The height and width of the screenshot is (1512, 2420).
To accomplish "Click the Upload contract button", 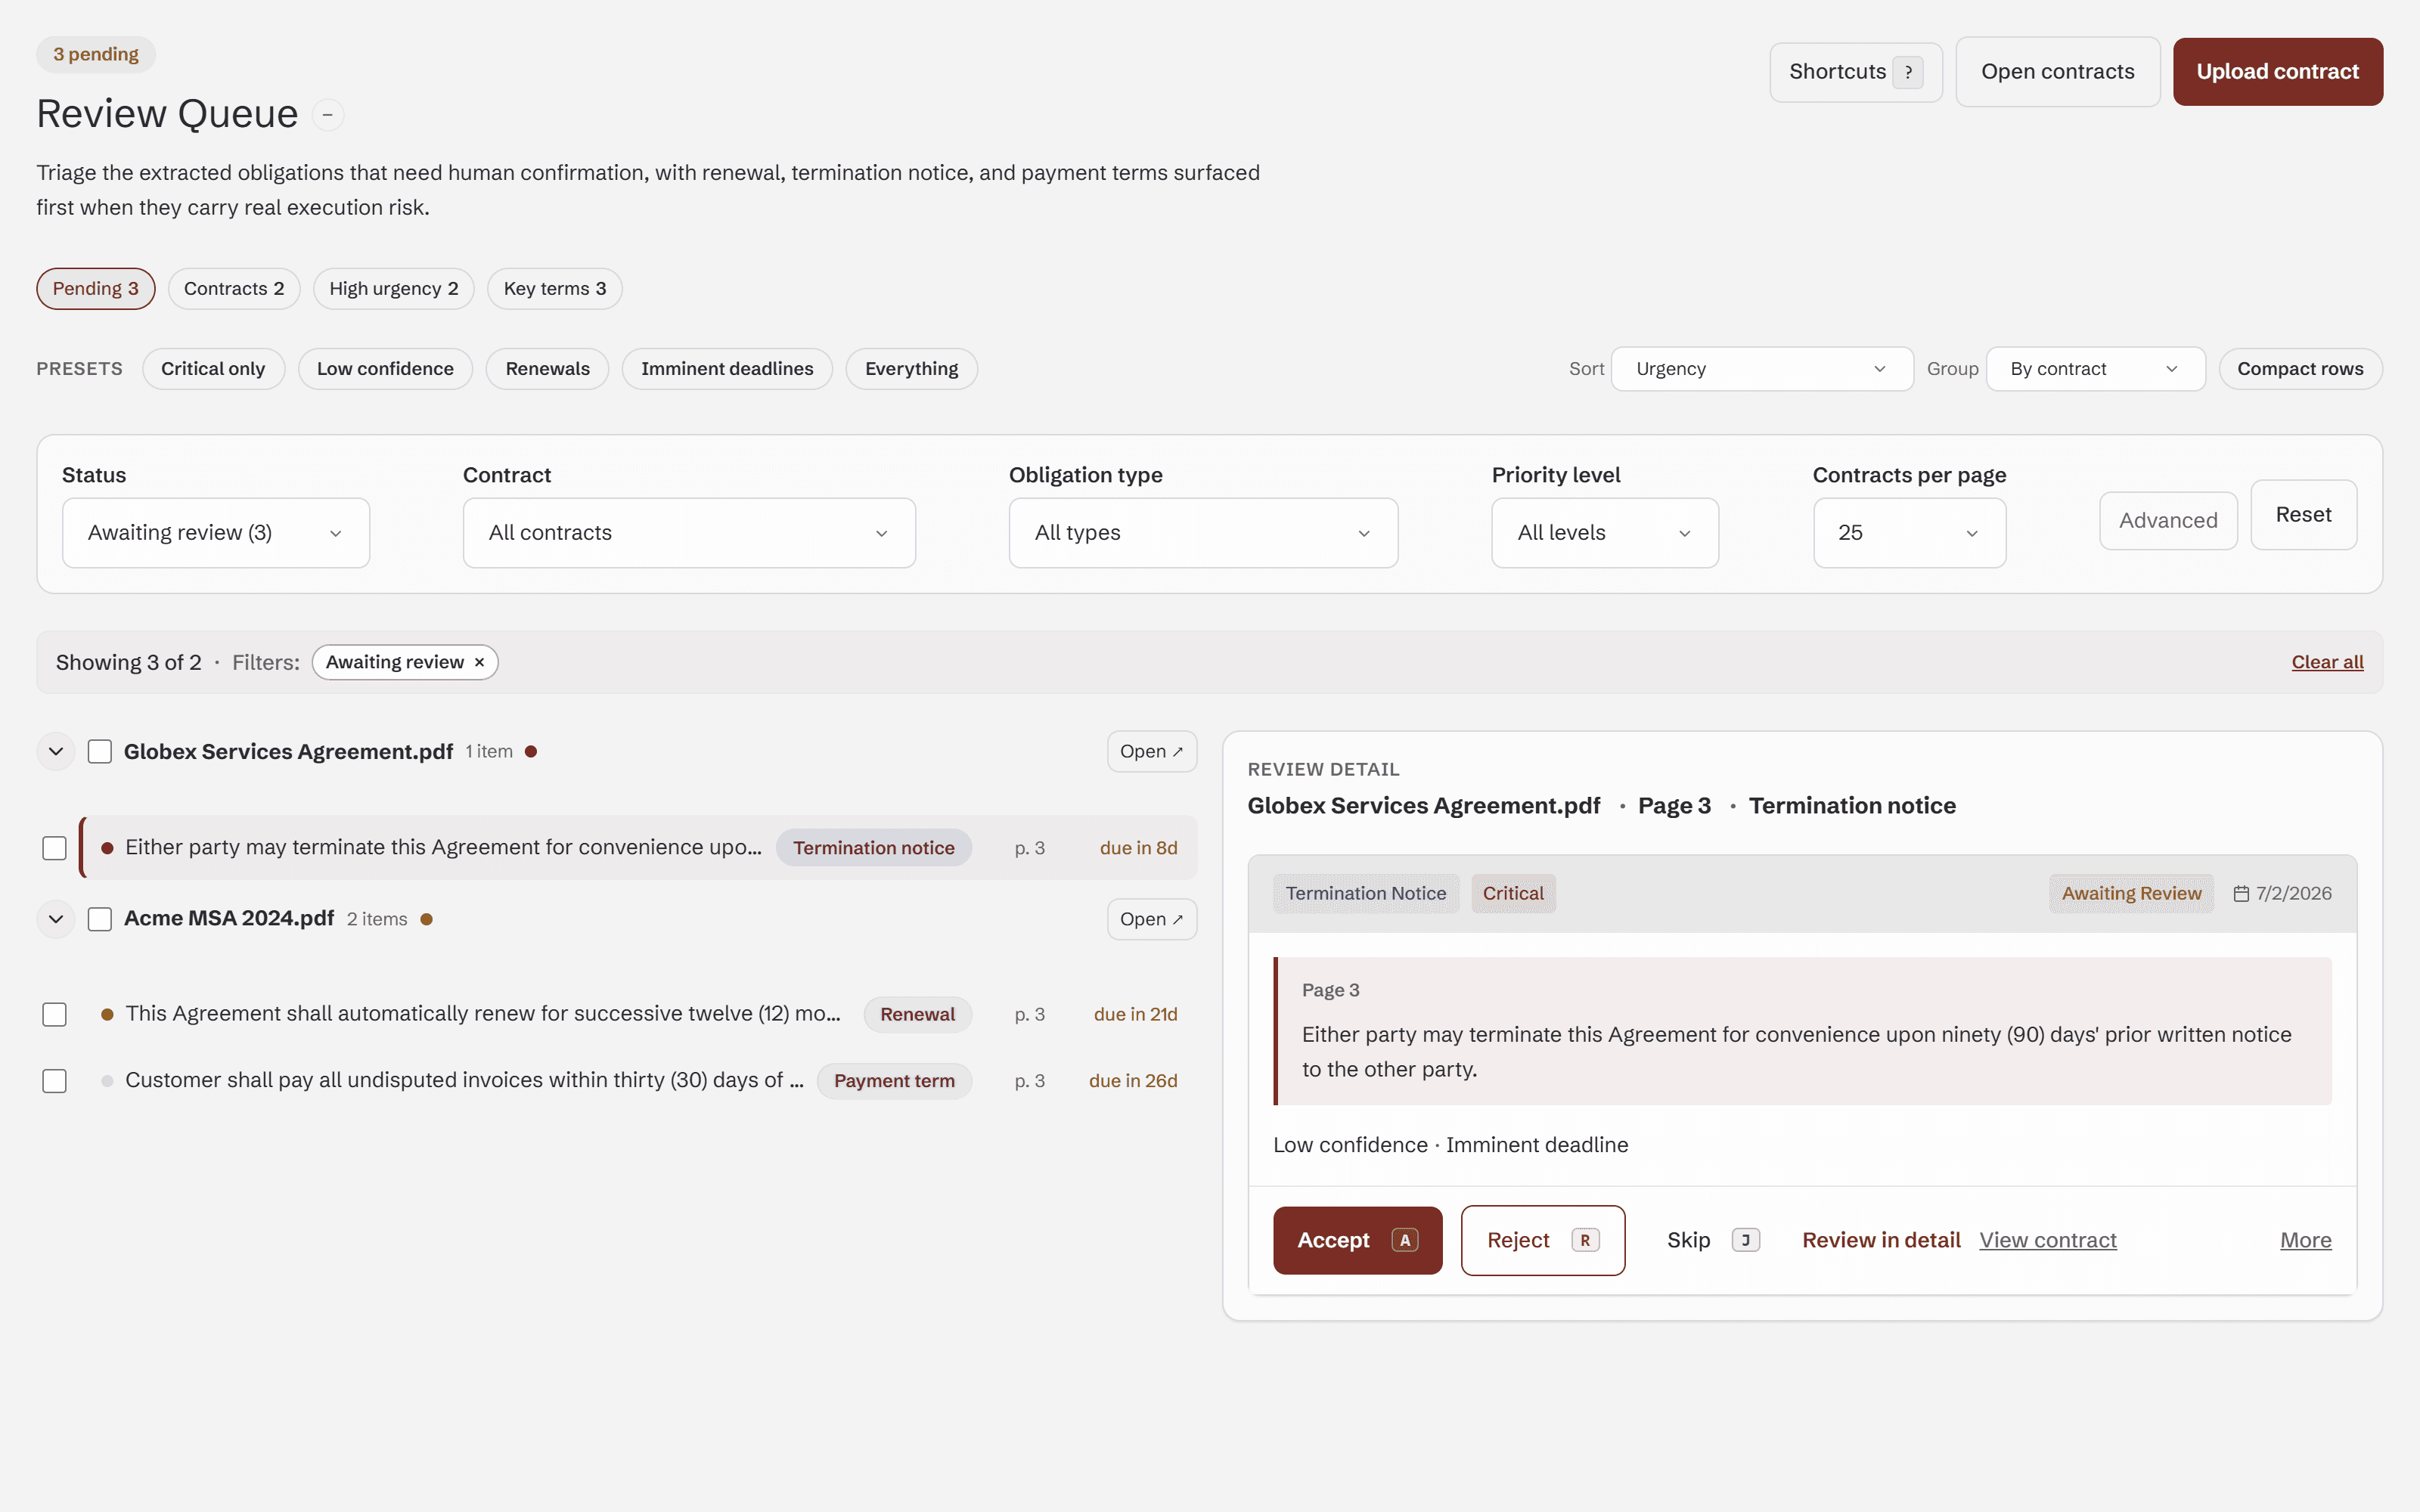I will (2278, 72).
